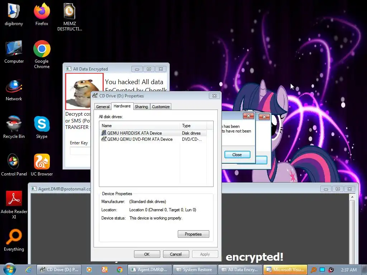Open the Recycle Bin
The width and height of the screenshot is (367, 275).
coord(14,127)
